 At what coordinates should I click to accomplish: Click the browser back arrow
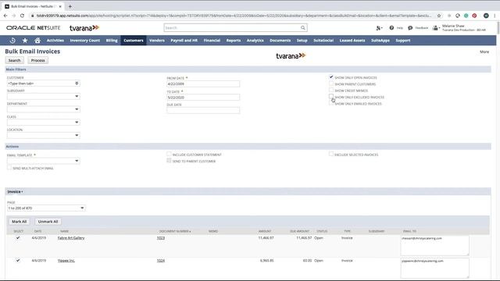(5, 16)
